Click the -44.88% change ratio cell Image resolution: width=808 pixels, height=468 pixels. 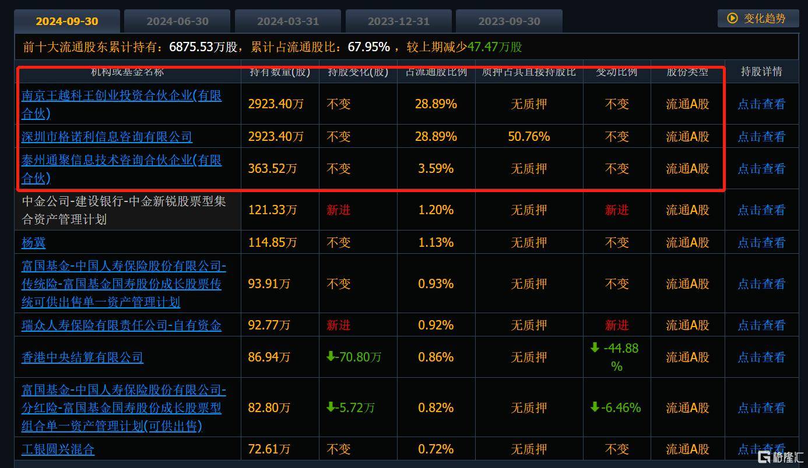(617, 357)
